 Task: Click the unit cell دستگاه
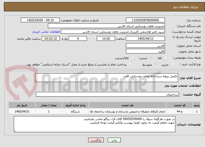pyautogui.click(x=75, y=111)
